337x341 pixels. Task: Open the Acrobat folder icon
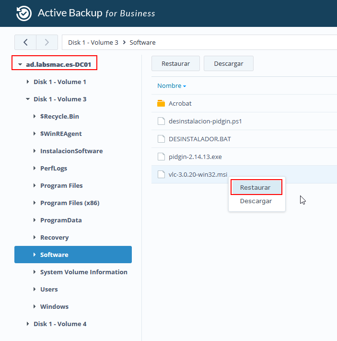tap(161, 104)
